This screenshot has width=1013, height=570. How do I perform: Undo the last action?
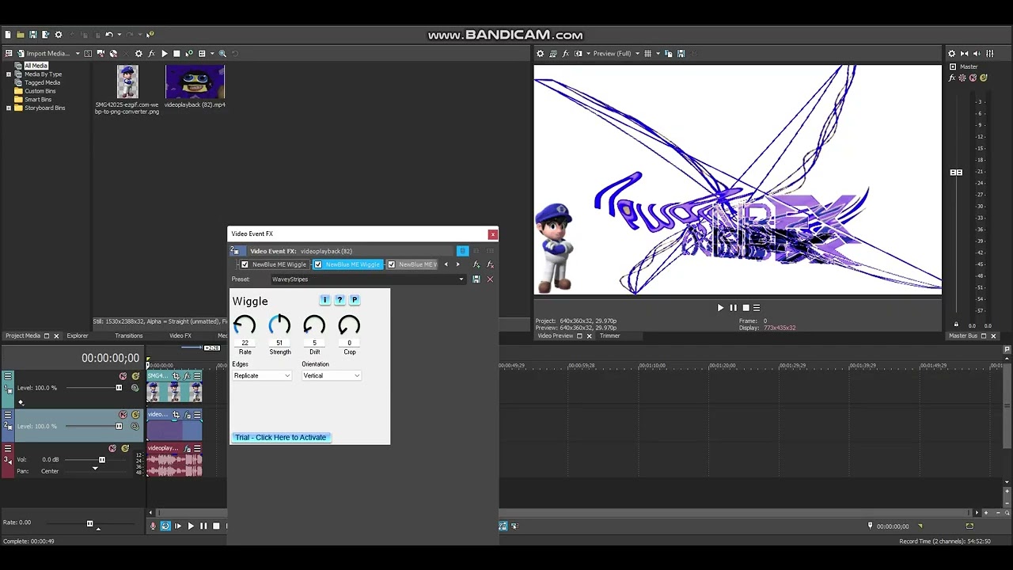pyautogui.click(x=109, y=35)
